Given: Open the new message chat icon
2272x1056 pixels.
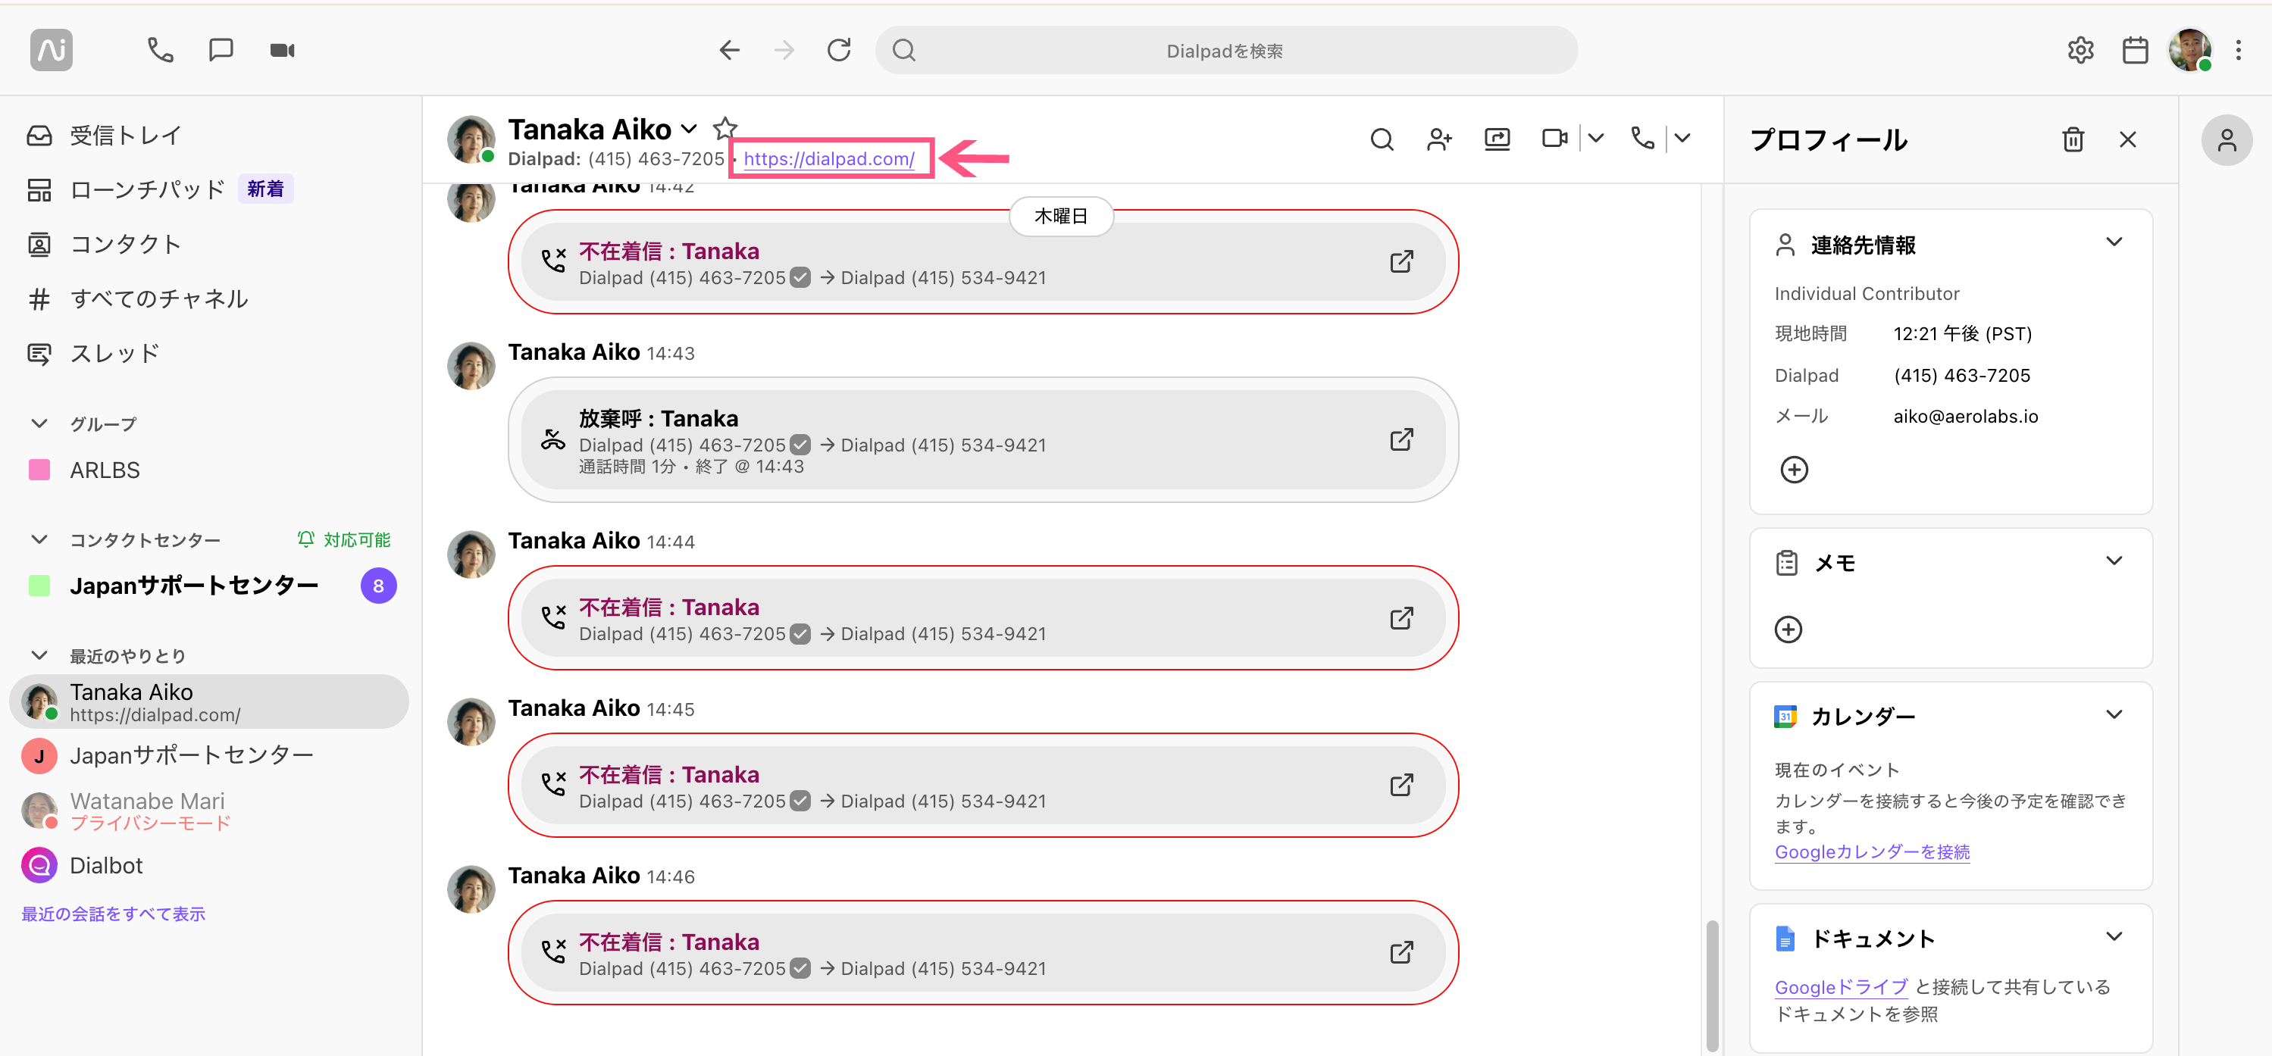Looking at the screenshot, I should (221, 50).
